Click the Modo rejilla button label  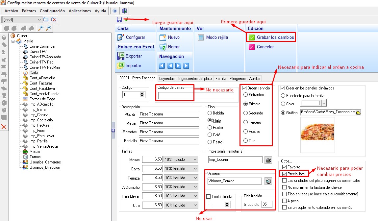tap(217, 37)
